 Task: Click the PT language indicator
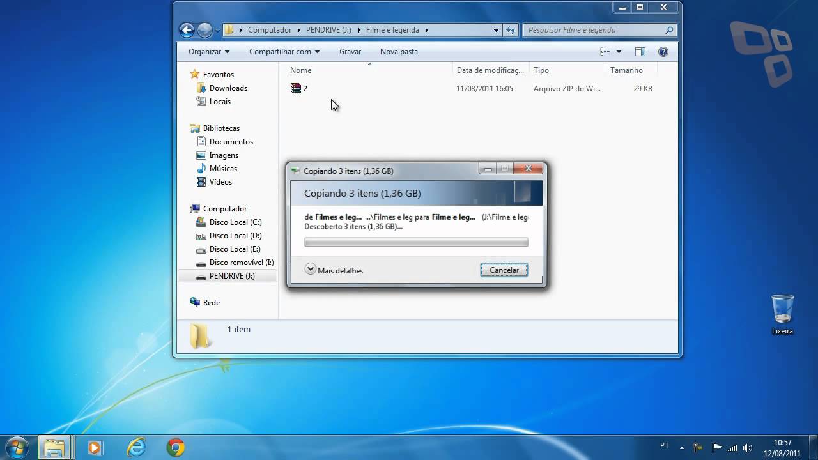pyautogui.click(x=665, y=446)
